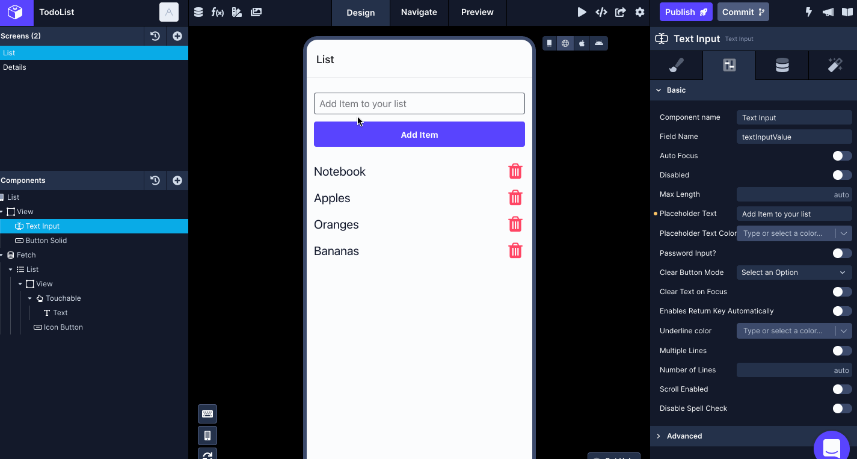Add a new component with plus icon
857x459 pixels.
coord(177,180)
